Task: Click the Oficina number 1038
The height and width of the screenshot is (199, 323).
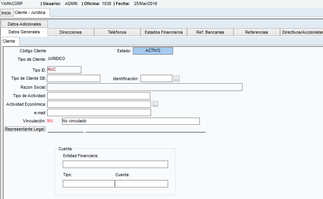Action: tap(107, 4)
